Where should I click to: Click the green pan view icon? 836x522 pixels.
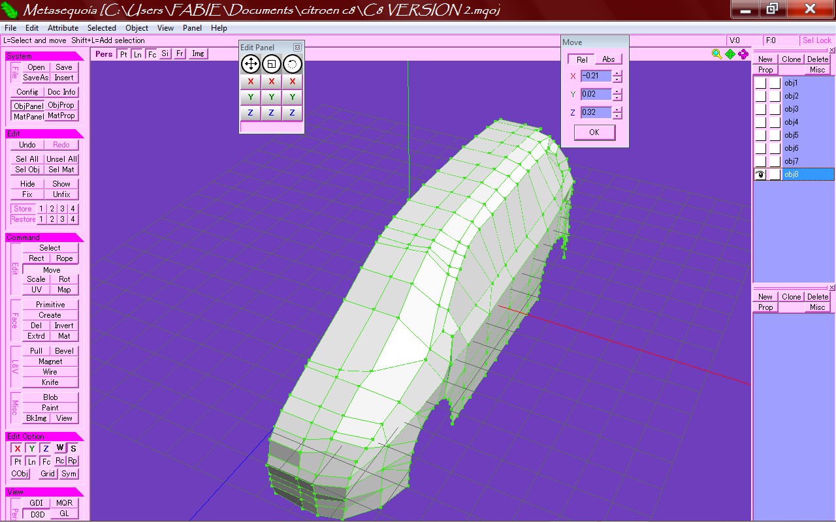[730, 54]
